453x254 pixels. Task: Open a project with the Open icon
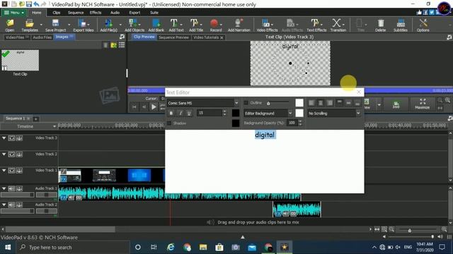pyautogui.click(x=9, y=25)
